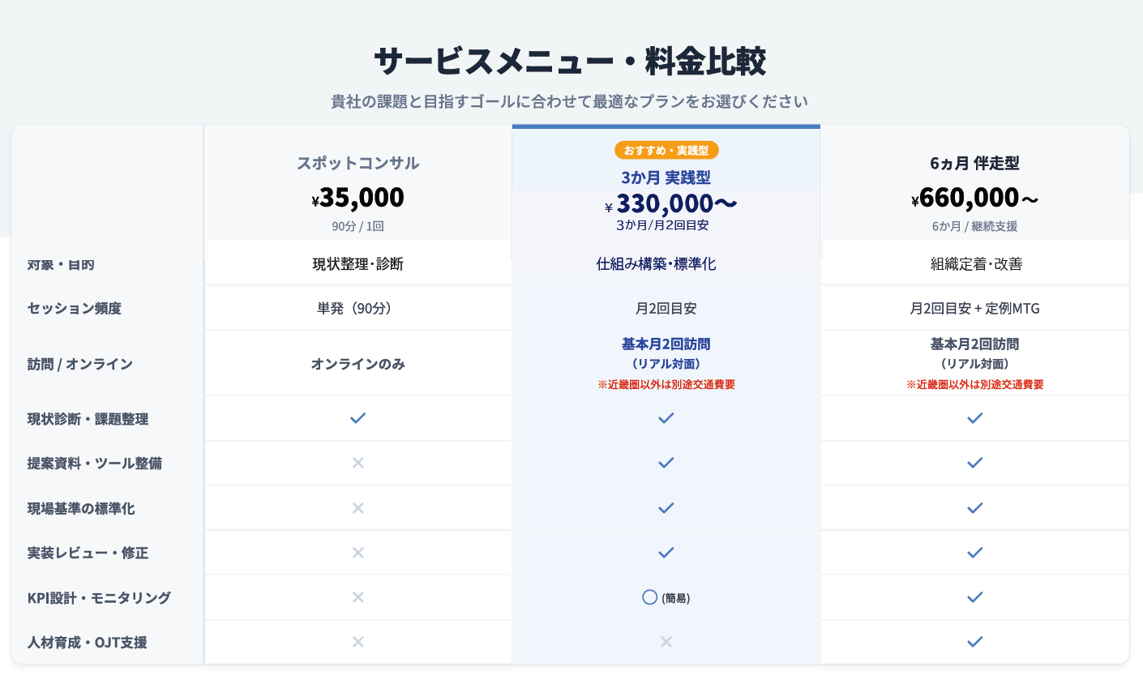The width and height of the screenshot is (1143, 675).
Task: Click the セッション頻度 row label
Action: [x=75, y=308]
